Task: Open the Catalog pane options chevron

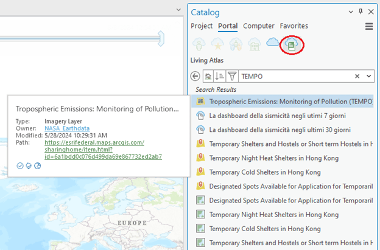Action: (x=350, y=12)
